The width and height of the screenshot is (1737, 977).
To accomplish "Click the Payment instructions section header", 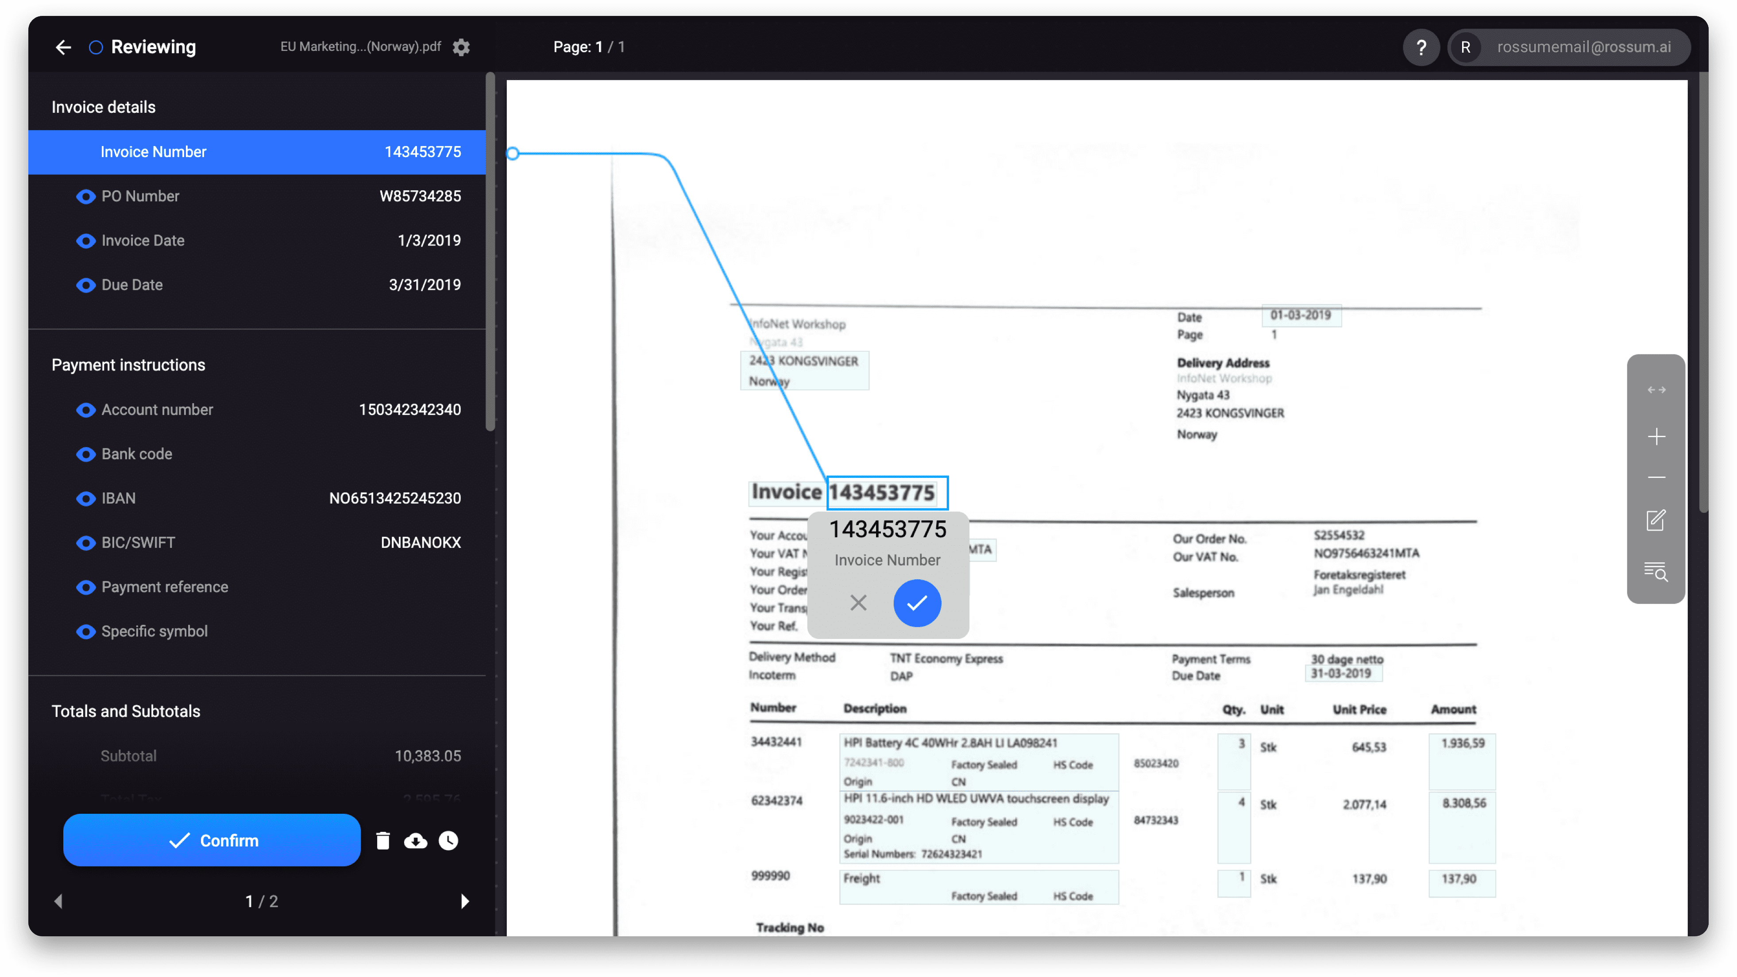I will [128, 365].
